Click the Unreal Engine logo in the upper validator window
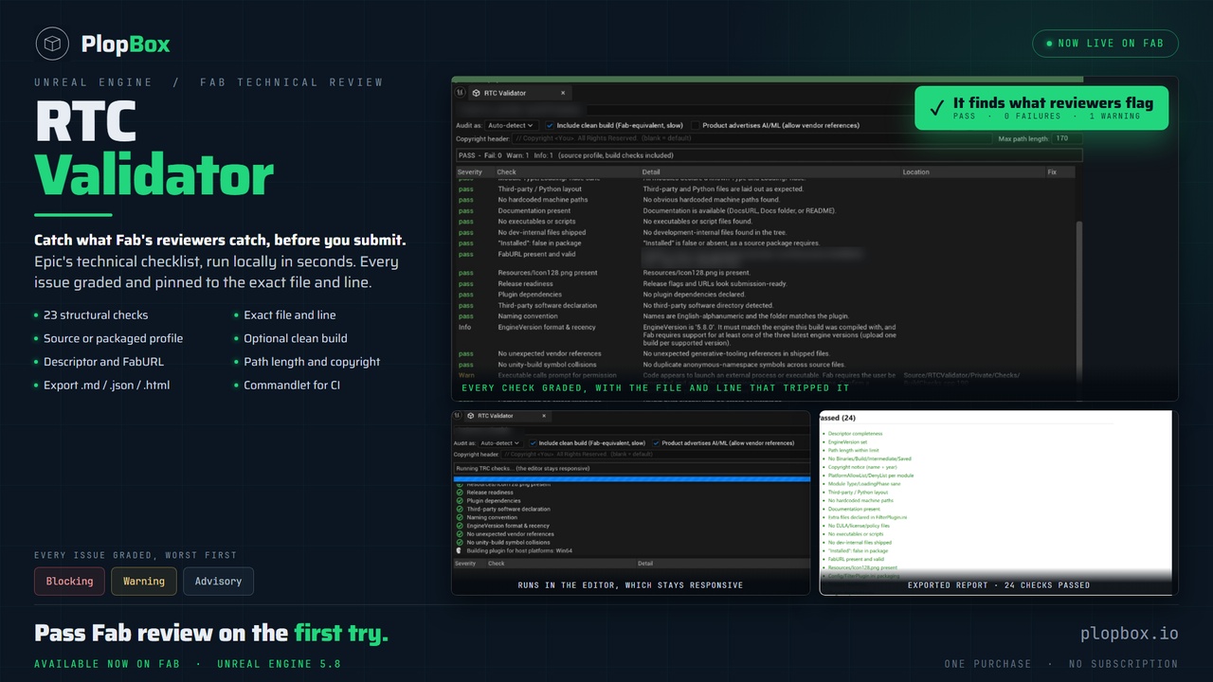This screenshot has height=682, width=1213. click(x=460, y=93)
